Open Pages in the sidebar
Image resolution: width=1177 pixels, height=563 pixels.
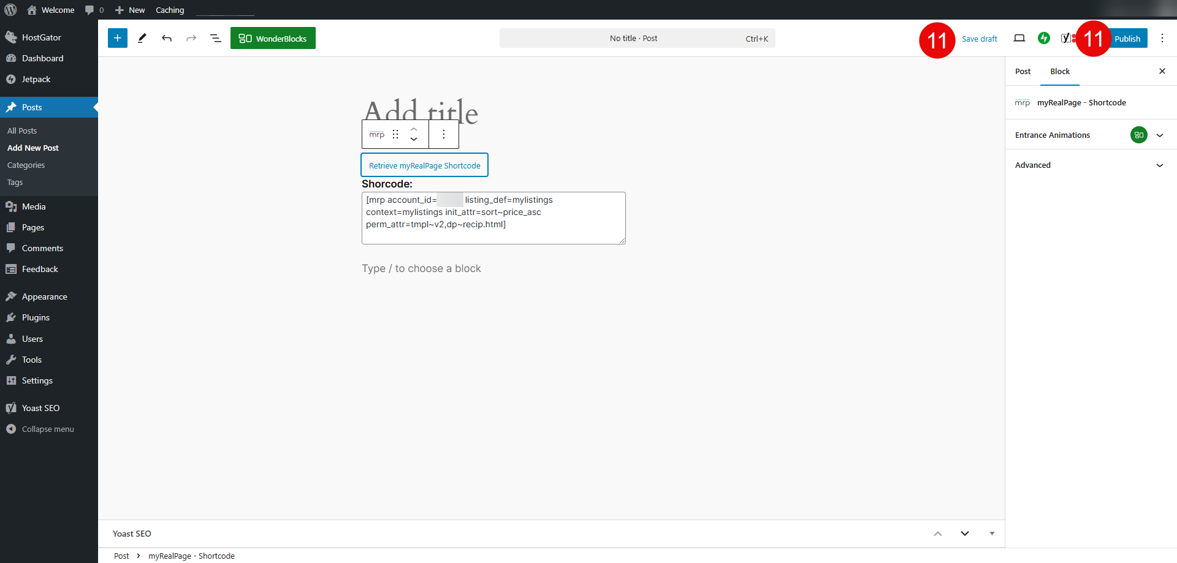49,227
